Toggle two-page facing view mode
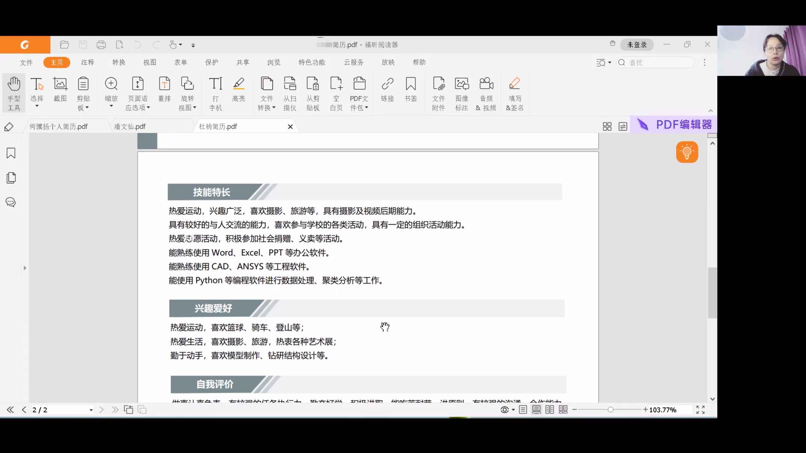 tap(549, 410)
